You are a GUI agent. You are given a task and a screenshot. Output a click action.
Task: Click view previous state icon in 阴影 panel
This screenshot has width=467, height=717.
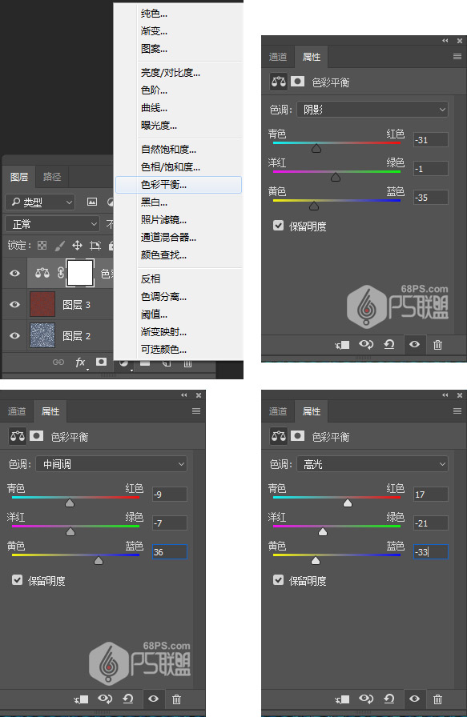coord(366,344)
